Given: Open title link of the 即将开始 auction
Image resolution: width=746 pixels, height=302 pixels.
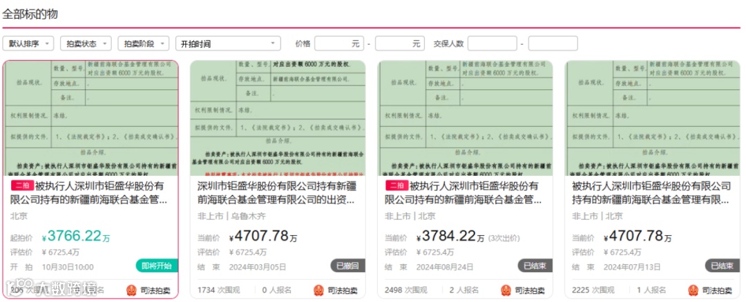Looking at the screenshot, I should click(x=89, y=192).
